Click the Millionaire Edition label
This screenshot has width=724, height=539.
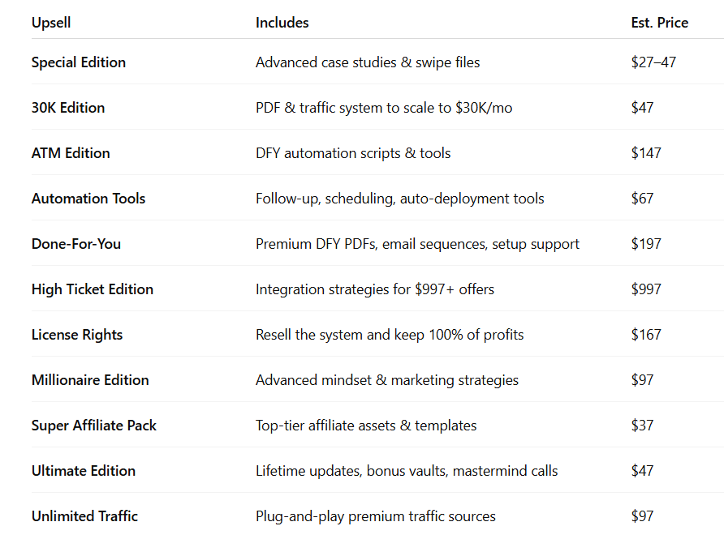[x=90, y=380]
